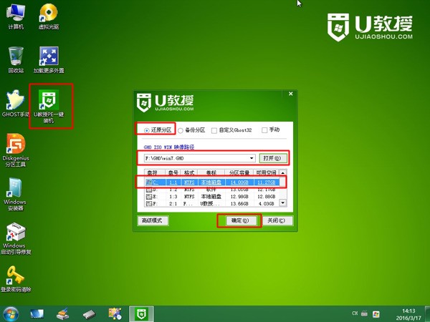Expand the image path dropdown arrow

[x=252, y=158]
